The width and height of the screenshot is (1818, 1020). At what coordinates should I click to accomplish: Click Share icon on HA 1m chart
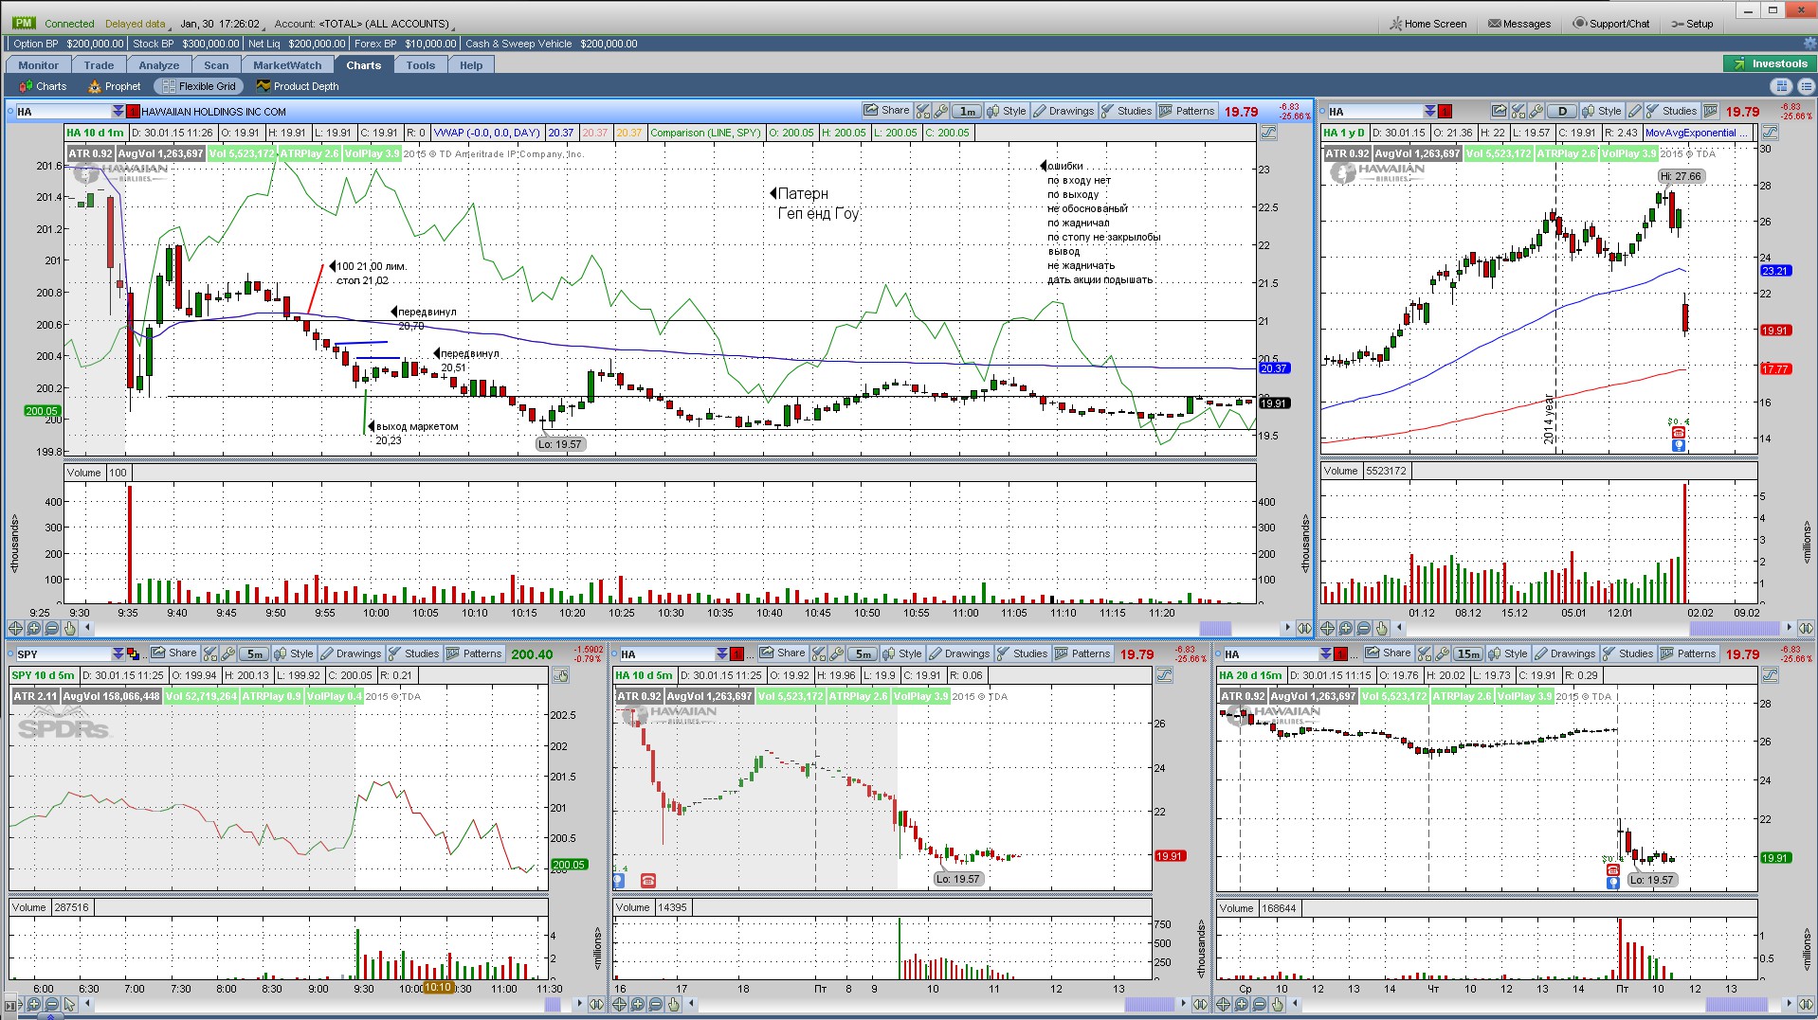[x=886, y=111]
